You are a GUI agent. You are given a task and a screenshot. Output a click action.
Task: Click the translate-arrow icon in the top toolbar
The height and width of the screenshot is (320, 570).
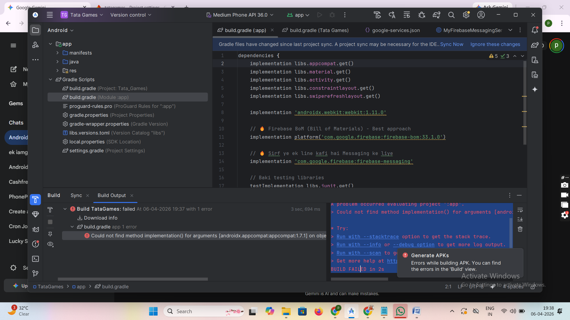click(392, 15)
